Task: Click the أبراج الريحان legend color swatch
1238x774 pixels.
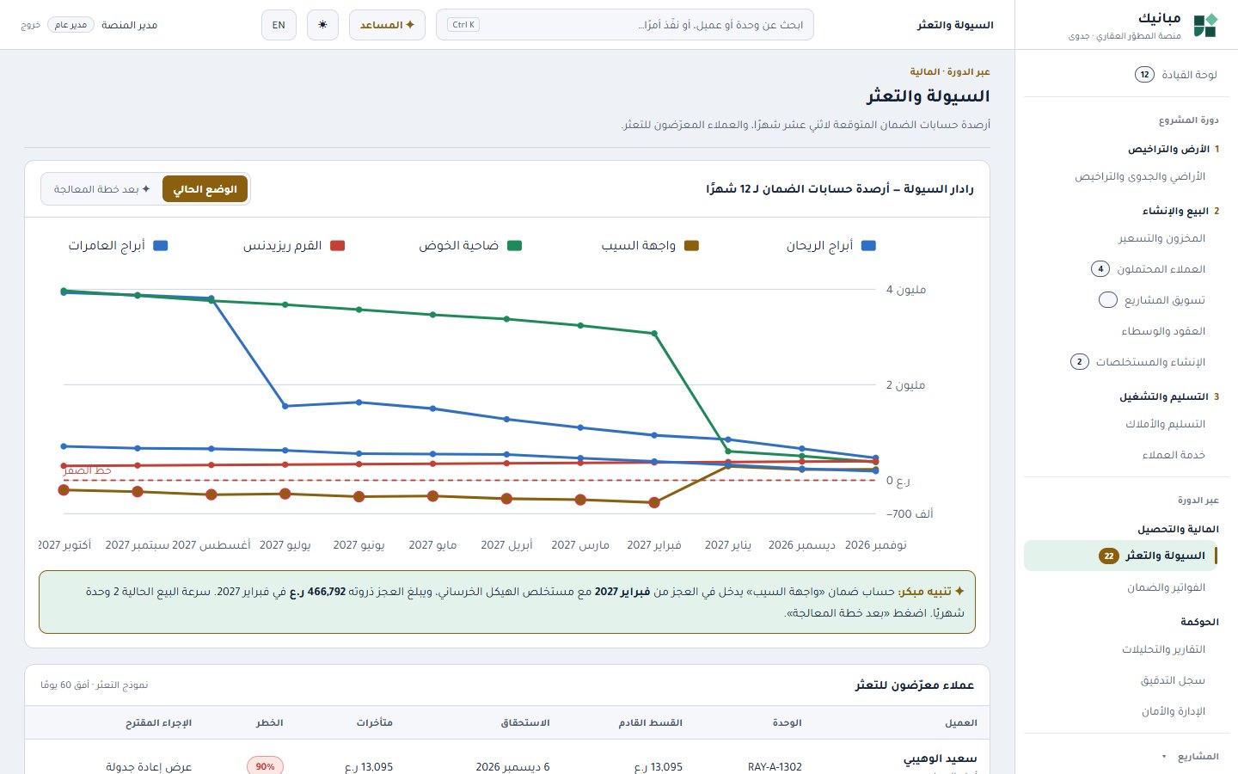Action: click(x=868, y=246)
